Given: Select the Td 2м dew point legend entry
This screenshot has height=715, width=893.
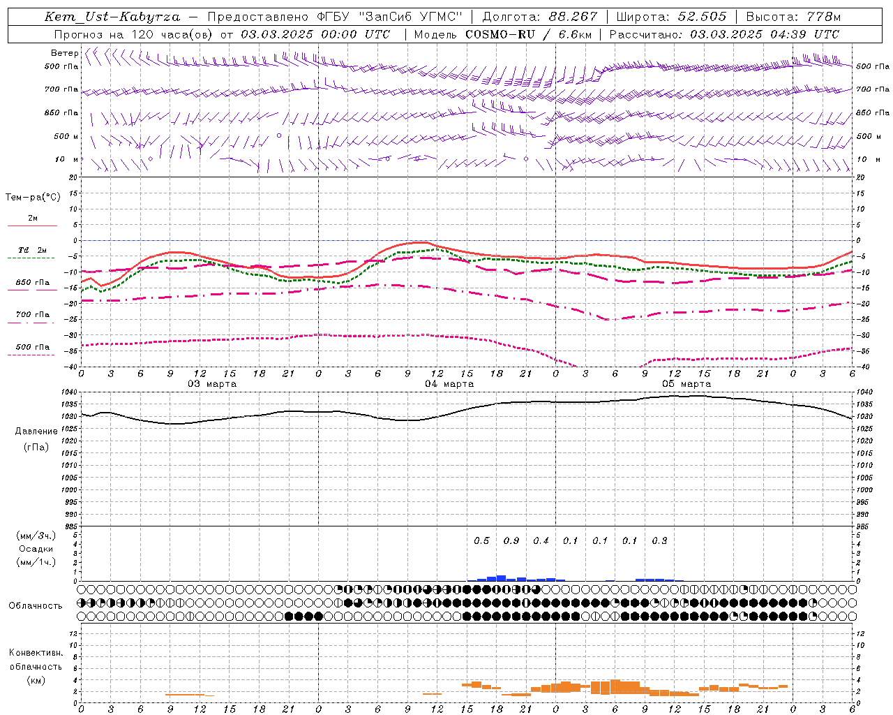Looking at the screenshot, I should 33,250.
